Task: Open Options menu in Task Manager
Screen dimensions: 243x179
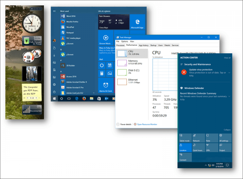Action: (125, 42)
